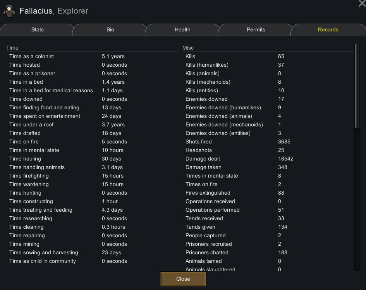Select Time spent on entertainment row
Image resolution: width=366 pixels, height=290 pixels.
pos(92,116)
